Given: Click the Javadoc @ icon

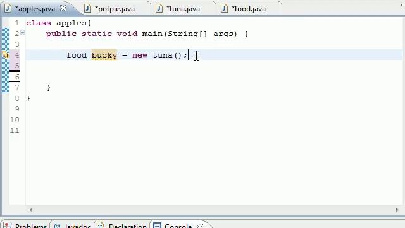Looking at the screenshot, I should pos(57,226).
